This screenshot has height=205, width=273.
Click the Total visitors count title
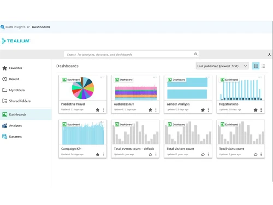point(180,149)
